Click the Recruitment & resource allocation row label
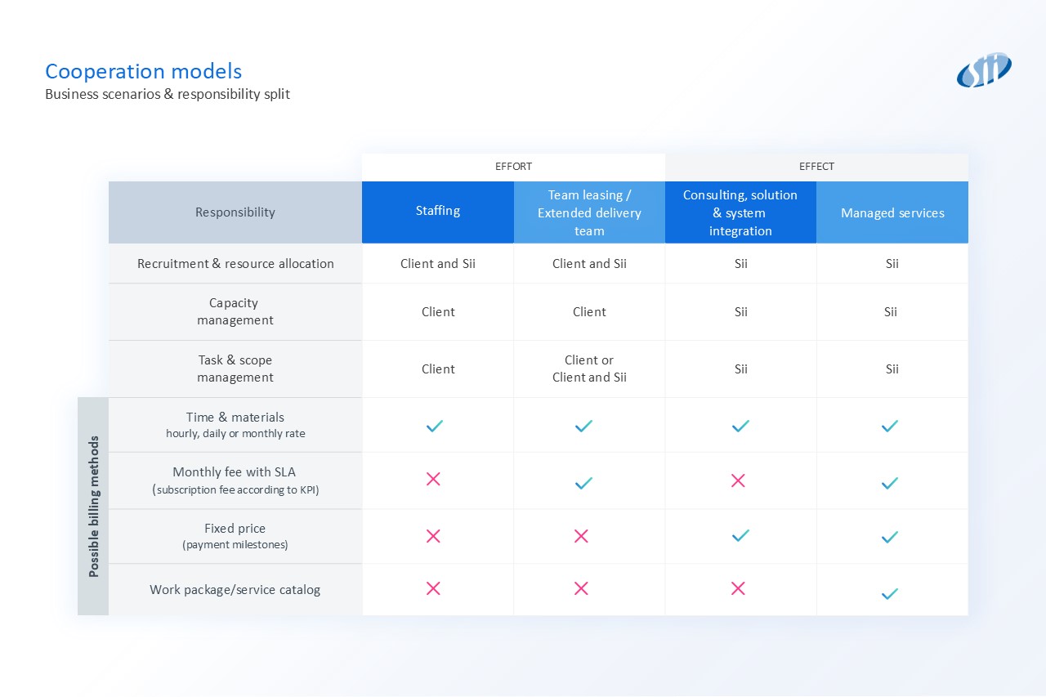The height and width of the screenshot is (697, 1046). [235, 264]
